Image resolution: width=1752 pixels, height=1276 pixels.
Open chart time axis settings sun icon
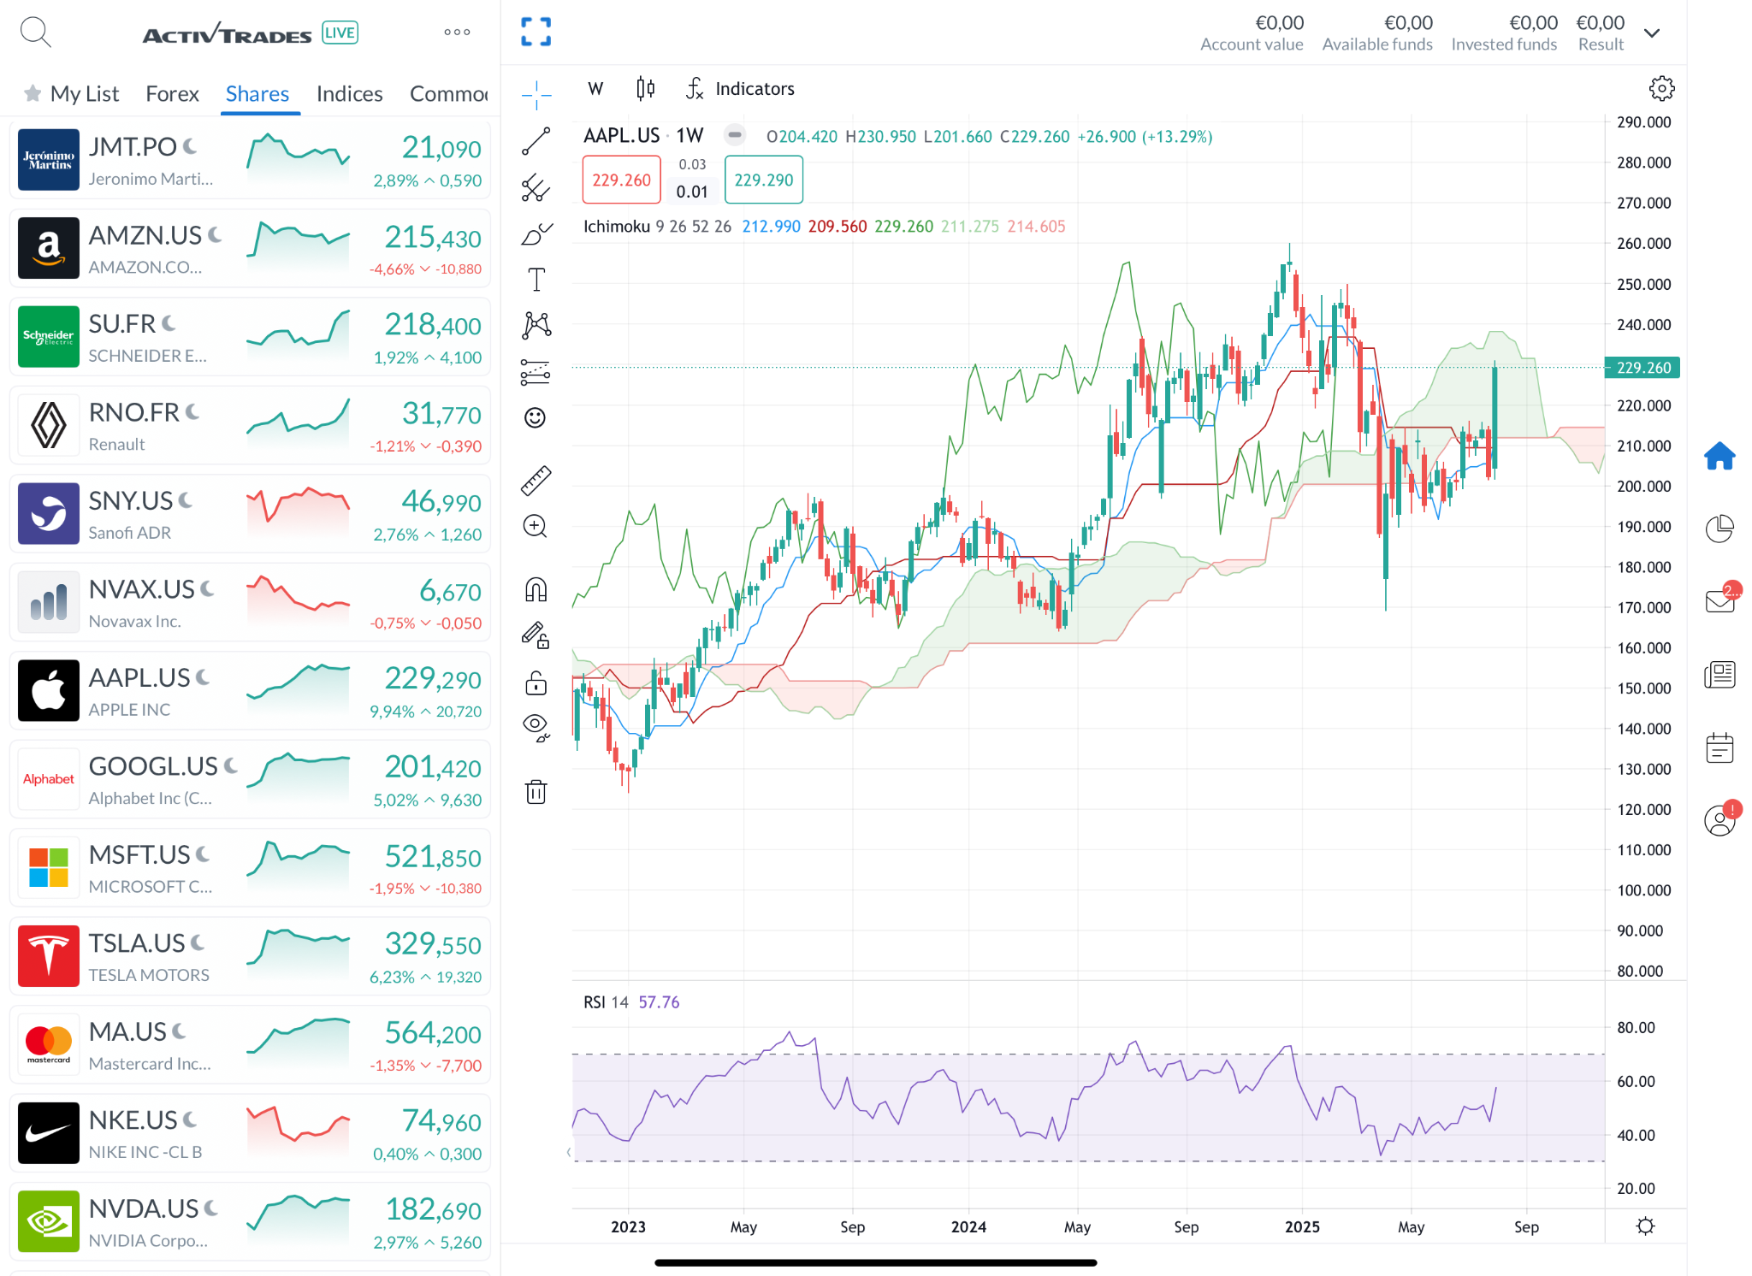[1645, 1226]
